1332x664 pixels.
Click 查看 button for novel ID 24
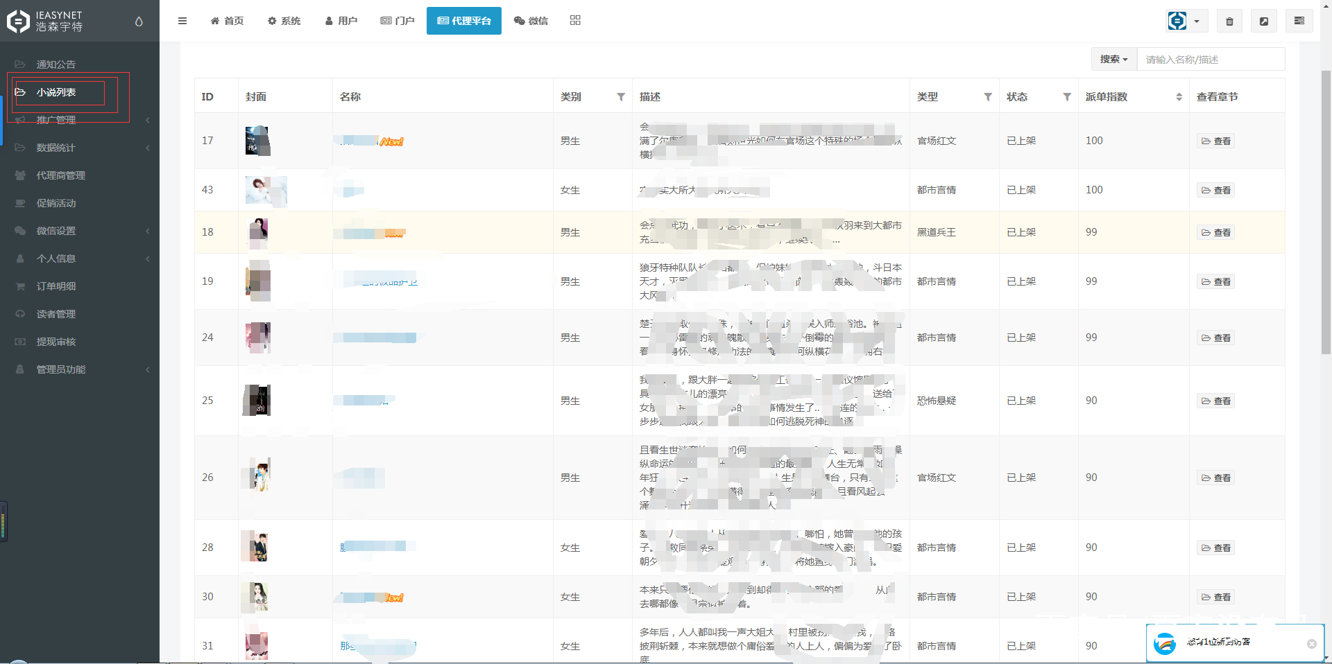click(x=1215, y=338)
